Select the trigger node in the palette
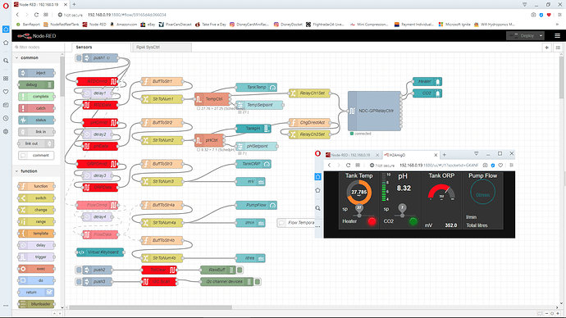 pyautogui.click(x=36, y=257)
